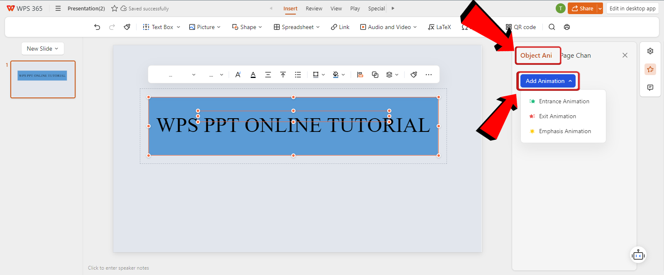Screen dimensions: 664x275
Task: Expand the Audio and Video dropdown arrow
Action: point(415,27)
